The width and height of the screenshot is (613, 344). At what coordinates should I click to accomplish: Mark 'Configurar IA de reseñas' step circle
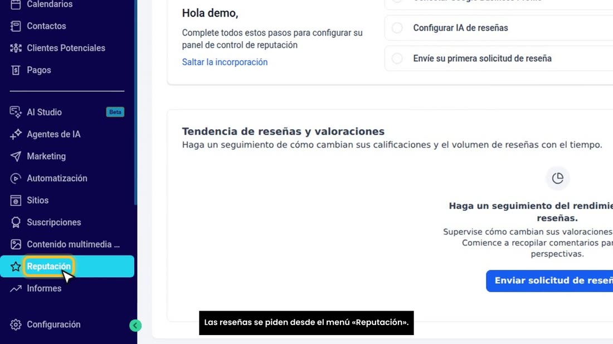point(397,28)
